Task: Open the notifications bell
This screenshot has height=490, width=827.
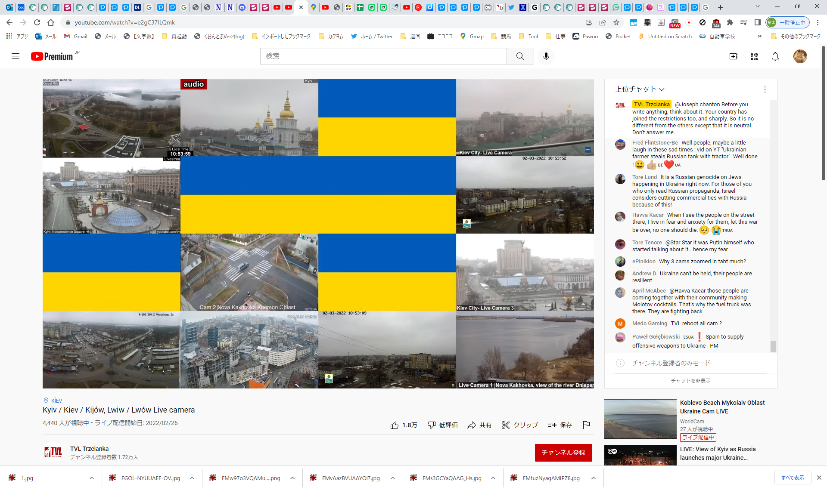Action: 775,56
